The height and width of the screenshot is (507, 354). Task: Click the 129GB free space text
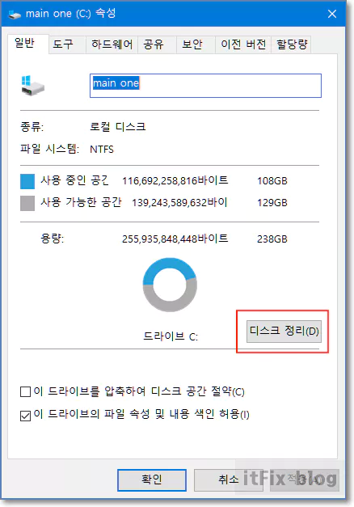[x=272, y=203]
